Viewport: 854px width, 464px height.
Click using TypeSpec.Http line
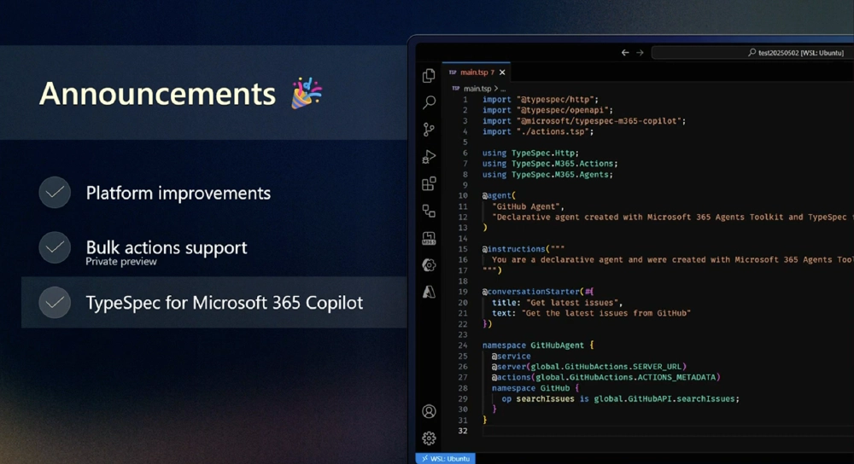pyautogui.click(x=530, y=153)
